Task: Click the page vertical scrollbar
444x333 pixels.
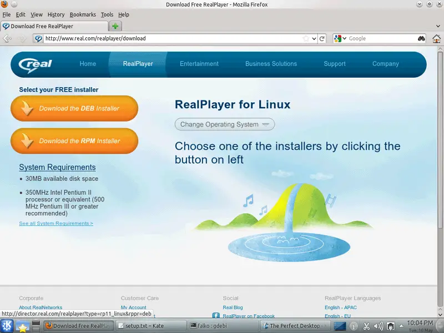Action: coord(440,140)
